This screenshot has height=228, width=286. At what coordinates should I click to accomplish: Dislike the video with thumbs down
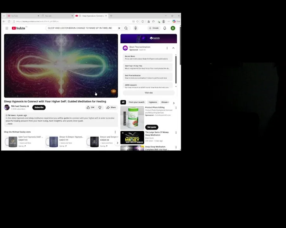(x=100, y=107)
